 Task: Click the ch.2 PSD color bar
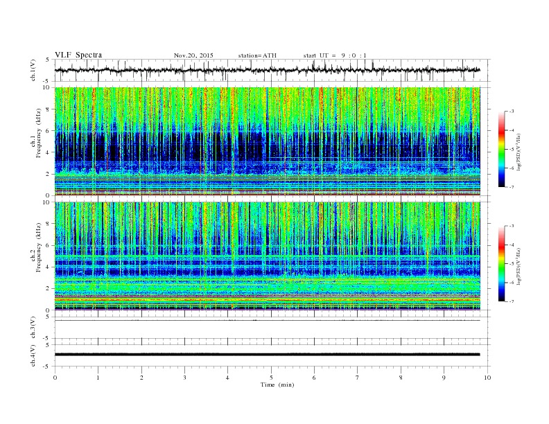click(501, 263)
